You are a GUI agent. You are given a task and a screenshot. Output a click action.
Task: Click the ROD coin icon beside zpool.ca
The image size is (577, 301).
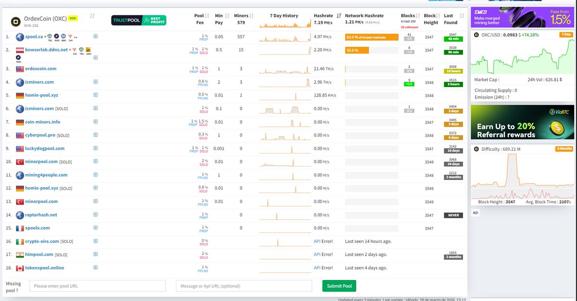pos(56,36)
